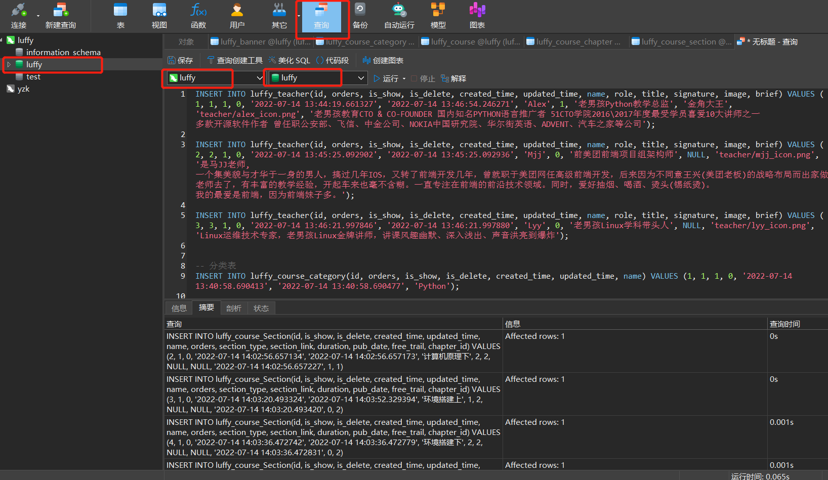Click the run time 0.065s status text
This screenshot has height=480, width=828.
[x=760, y=476]
